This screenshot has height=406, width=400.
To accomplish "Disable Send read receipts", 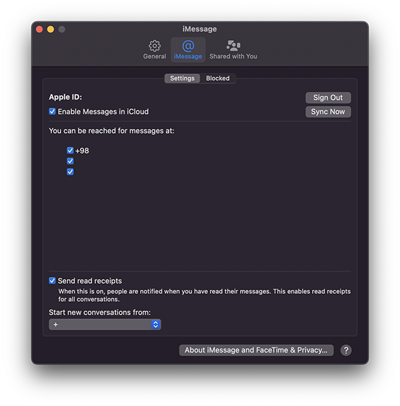I will pos(52,280).
